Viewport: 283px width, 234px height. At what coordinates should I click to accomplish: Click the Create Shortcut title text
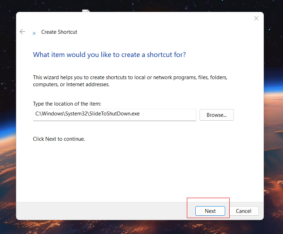tap(59, 32)
